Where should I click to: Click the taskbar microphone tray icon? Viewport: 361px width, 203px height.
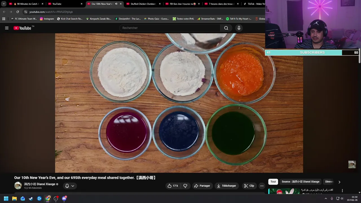[332, 198]
